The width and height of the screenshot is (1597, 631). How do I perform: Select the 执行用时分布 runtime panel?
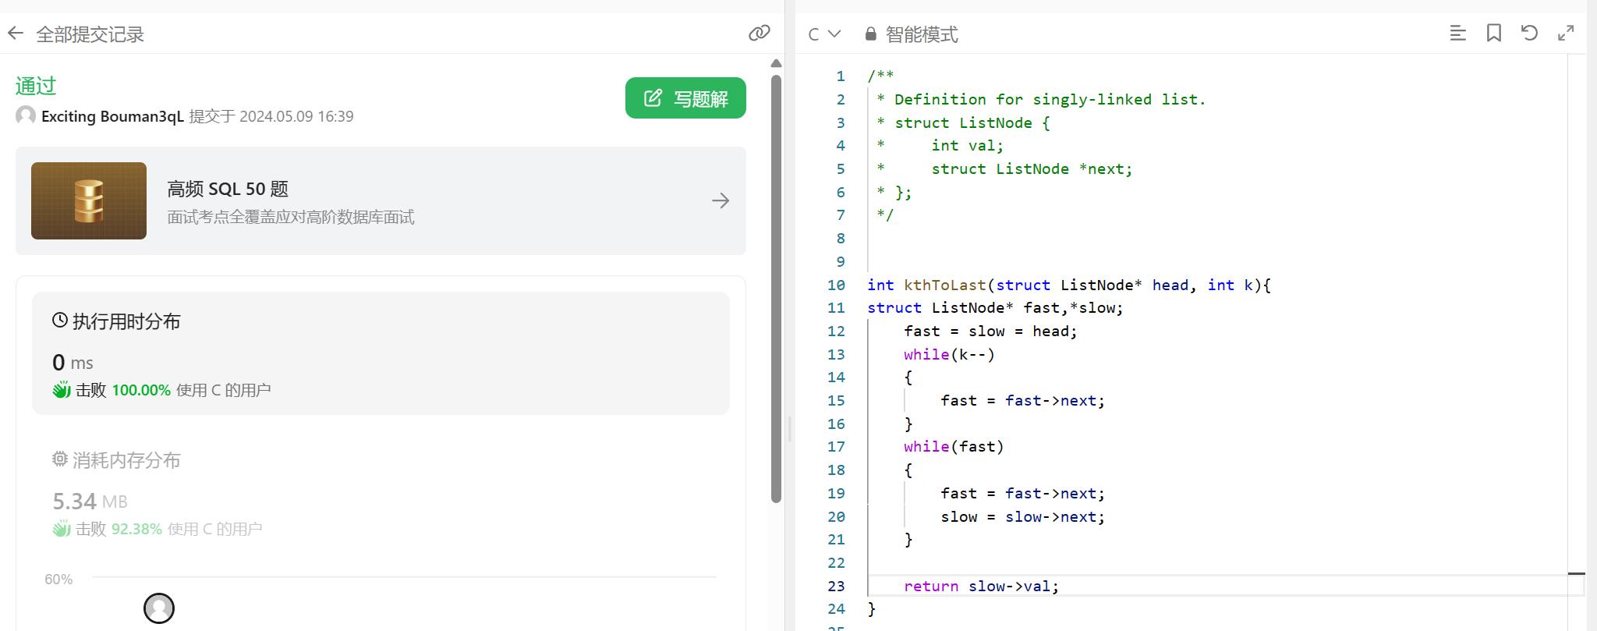coord(381,353)
